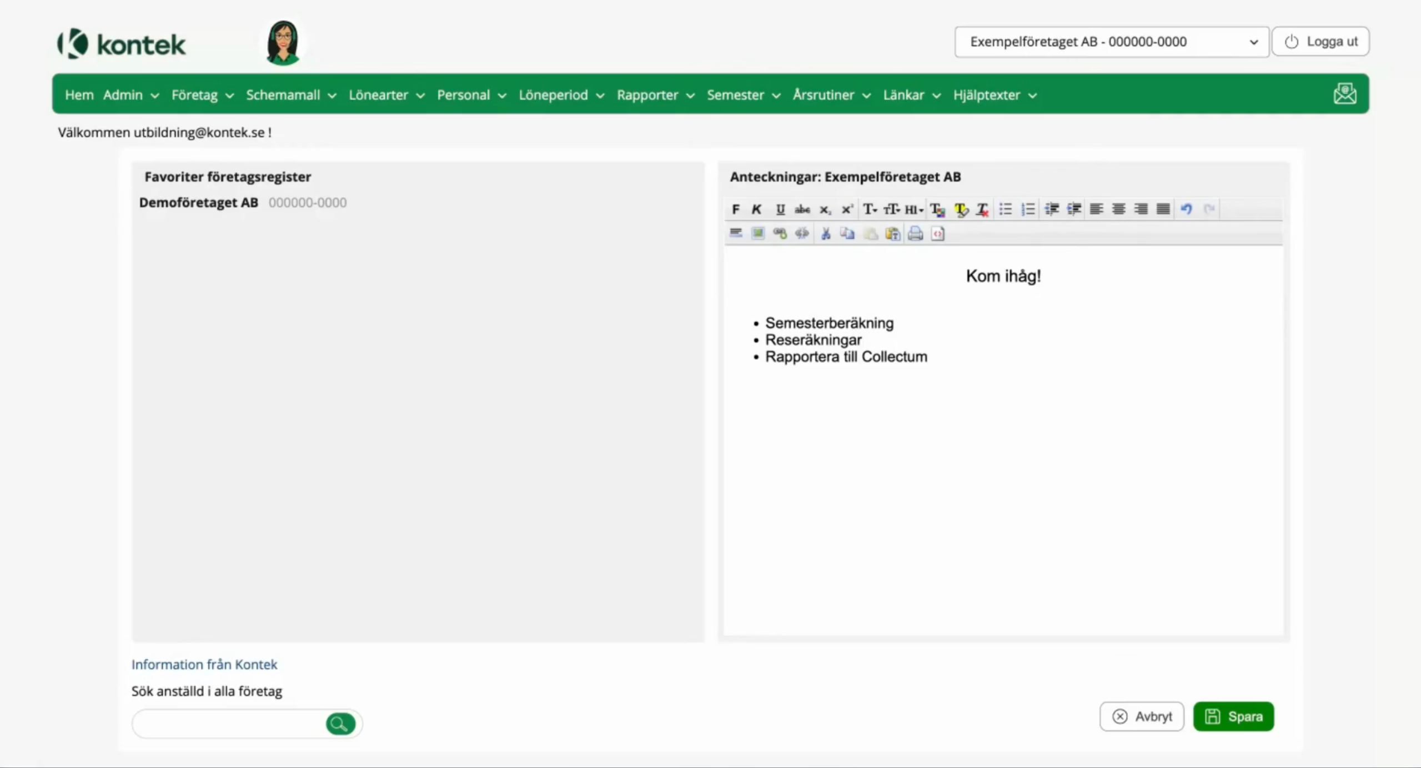Justify the text
Viewport: 1421px width, 768px height.
[x=1163, y=209]
